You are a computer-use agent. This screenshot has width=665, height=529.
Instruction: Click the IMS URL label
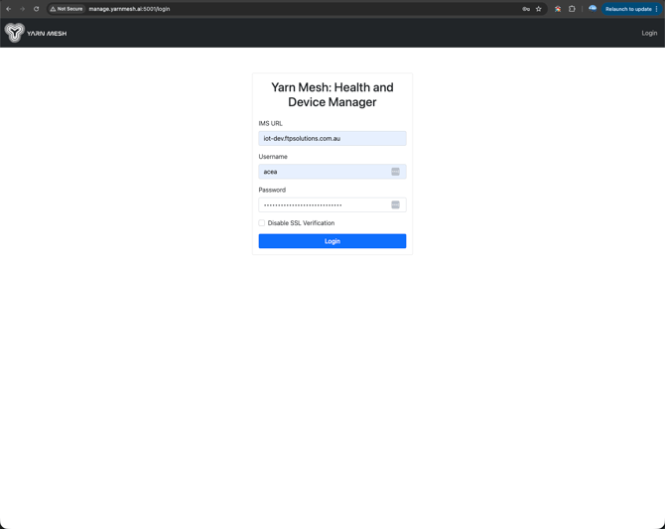click(271, 123)
